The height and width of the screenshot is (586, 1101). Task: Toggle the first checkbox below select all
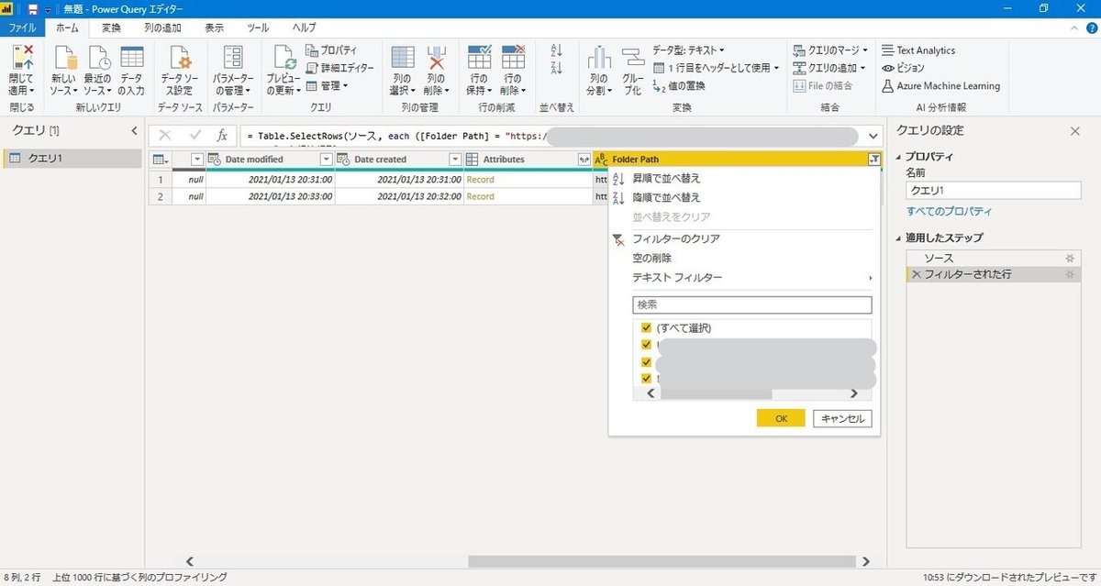coord(647,345)
